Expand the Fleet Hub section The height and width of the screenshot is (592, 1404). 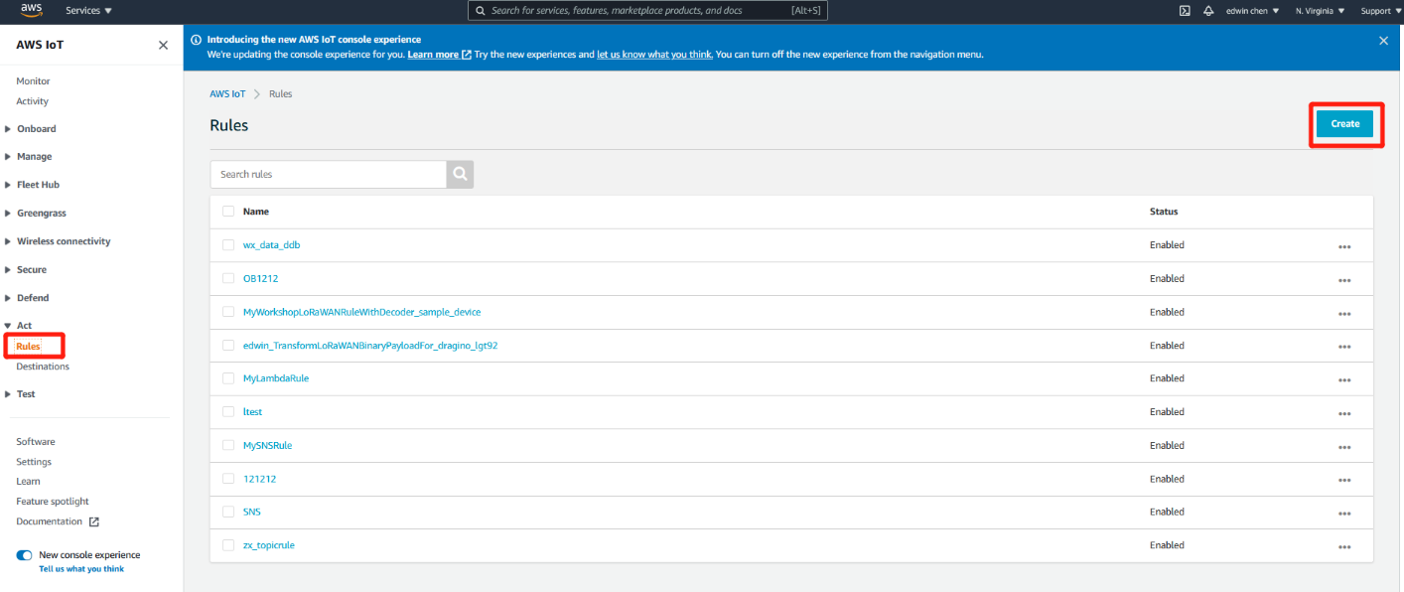tap(33, 185)
